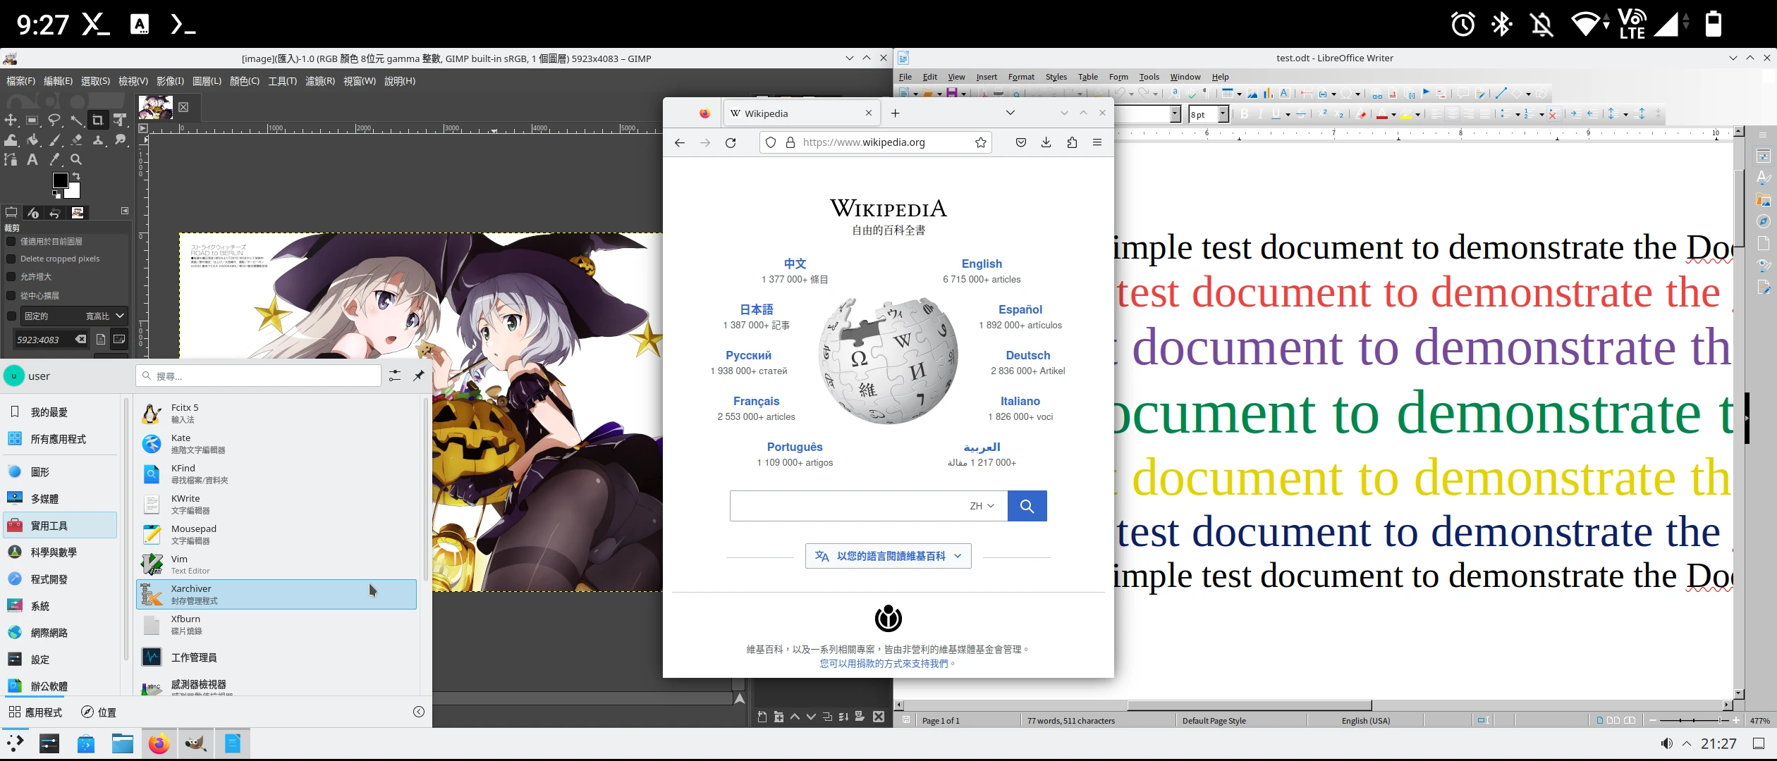Choose the Eraser tool in GIMP
Viewport: 1777px width, 761px height.
click(x=76, y=140)
